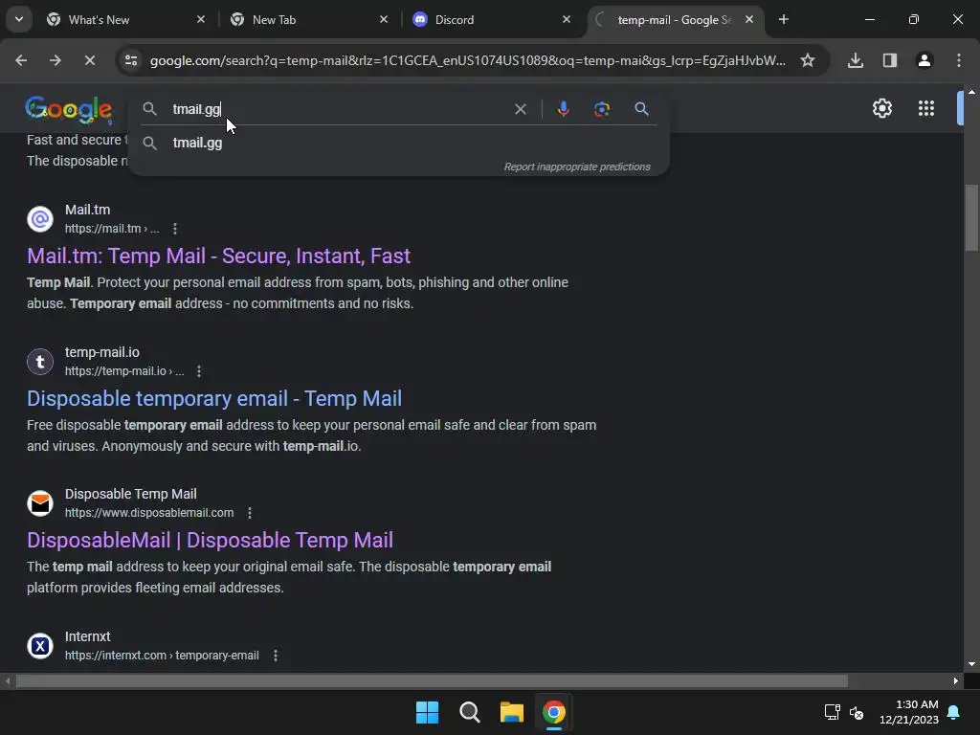This screenshot has height=735, width=980.
Task: Click the https://www.disposablemail.com URL
Action: pos(149,513)
